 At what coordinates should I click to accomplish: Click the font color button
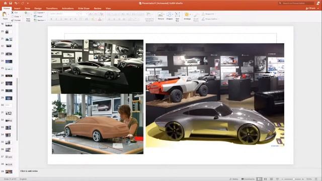pos(100,19)
